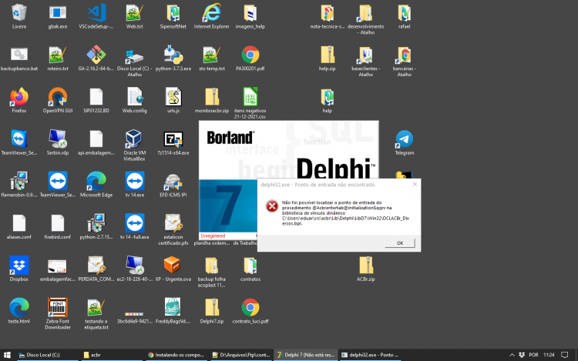Switch to Delphi 7 taskbar button
Image resolution: width=578 pixels, height=361 pixels.
pyautogui.click(x=306, y=355)
